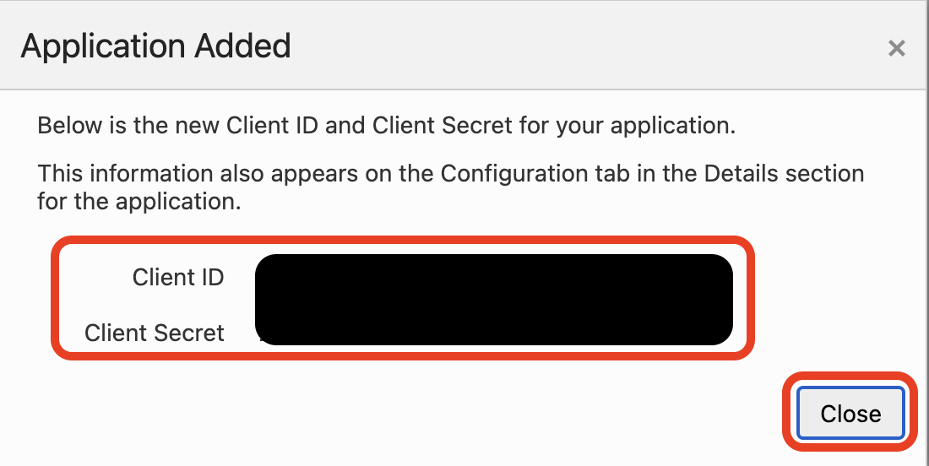Click the Client Secret field label
The image size is (929, 466).
point(155,333)
